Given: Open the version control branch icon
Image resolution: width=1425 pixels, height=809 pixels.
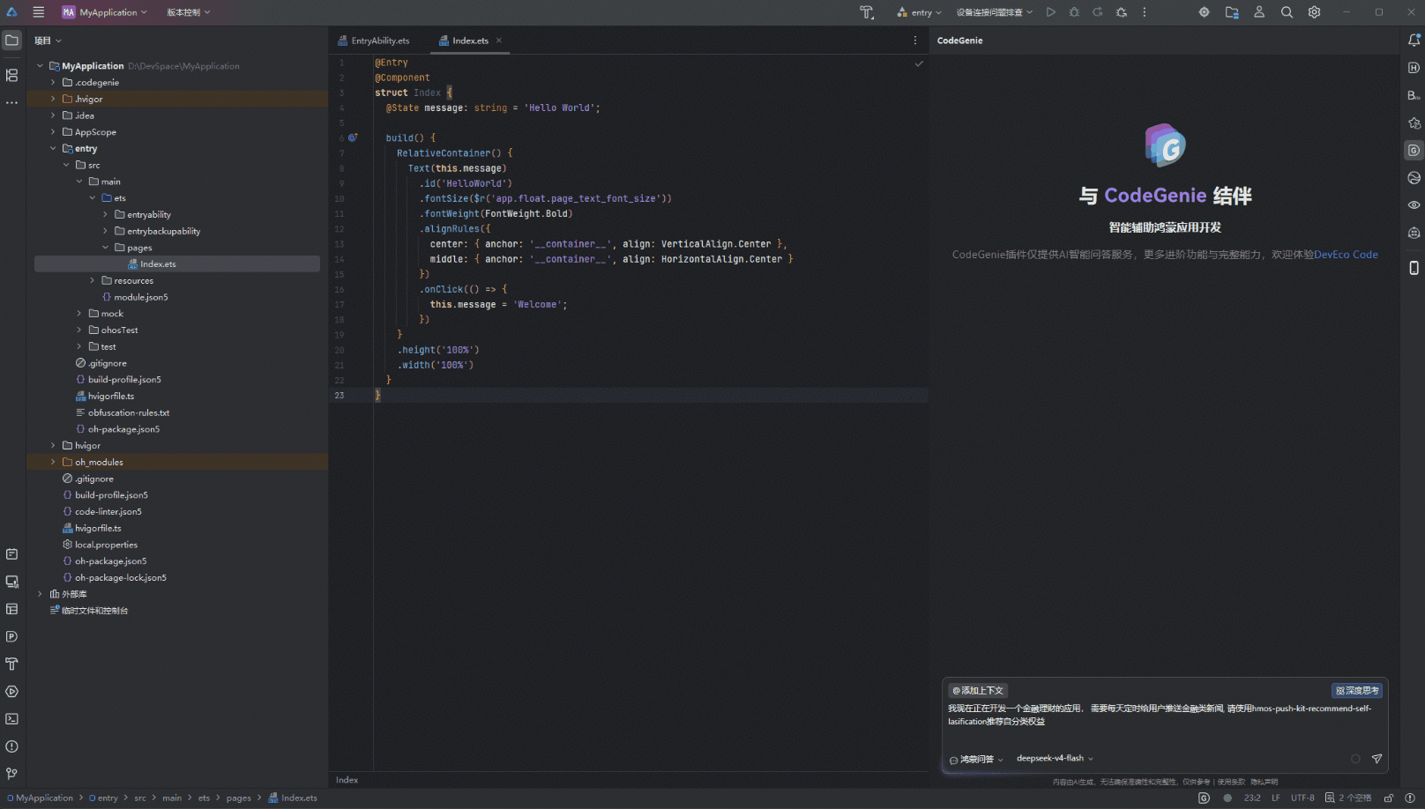Looking at the screenshot, I should [11, 774].
